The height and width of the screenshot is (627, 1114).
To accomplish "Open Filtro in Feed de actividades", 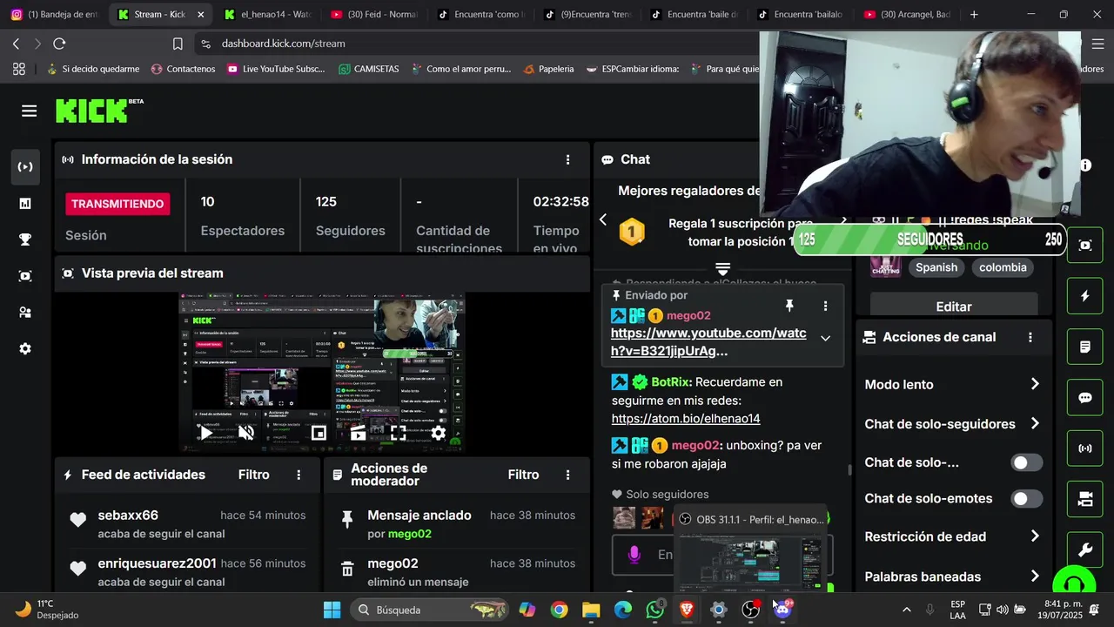I will pyautogui.click(x=254, y=475).
